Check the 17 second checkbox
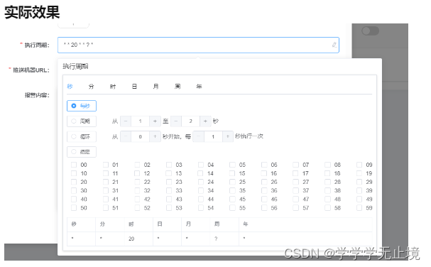 pyautogui.click(x=295, y=173)
